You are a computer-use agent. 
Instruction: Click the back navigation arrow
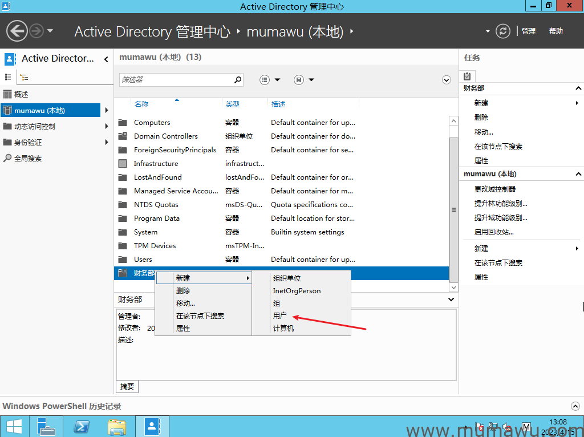(x=17, y=31)
